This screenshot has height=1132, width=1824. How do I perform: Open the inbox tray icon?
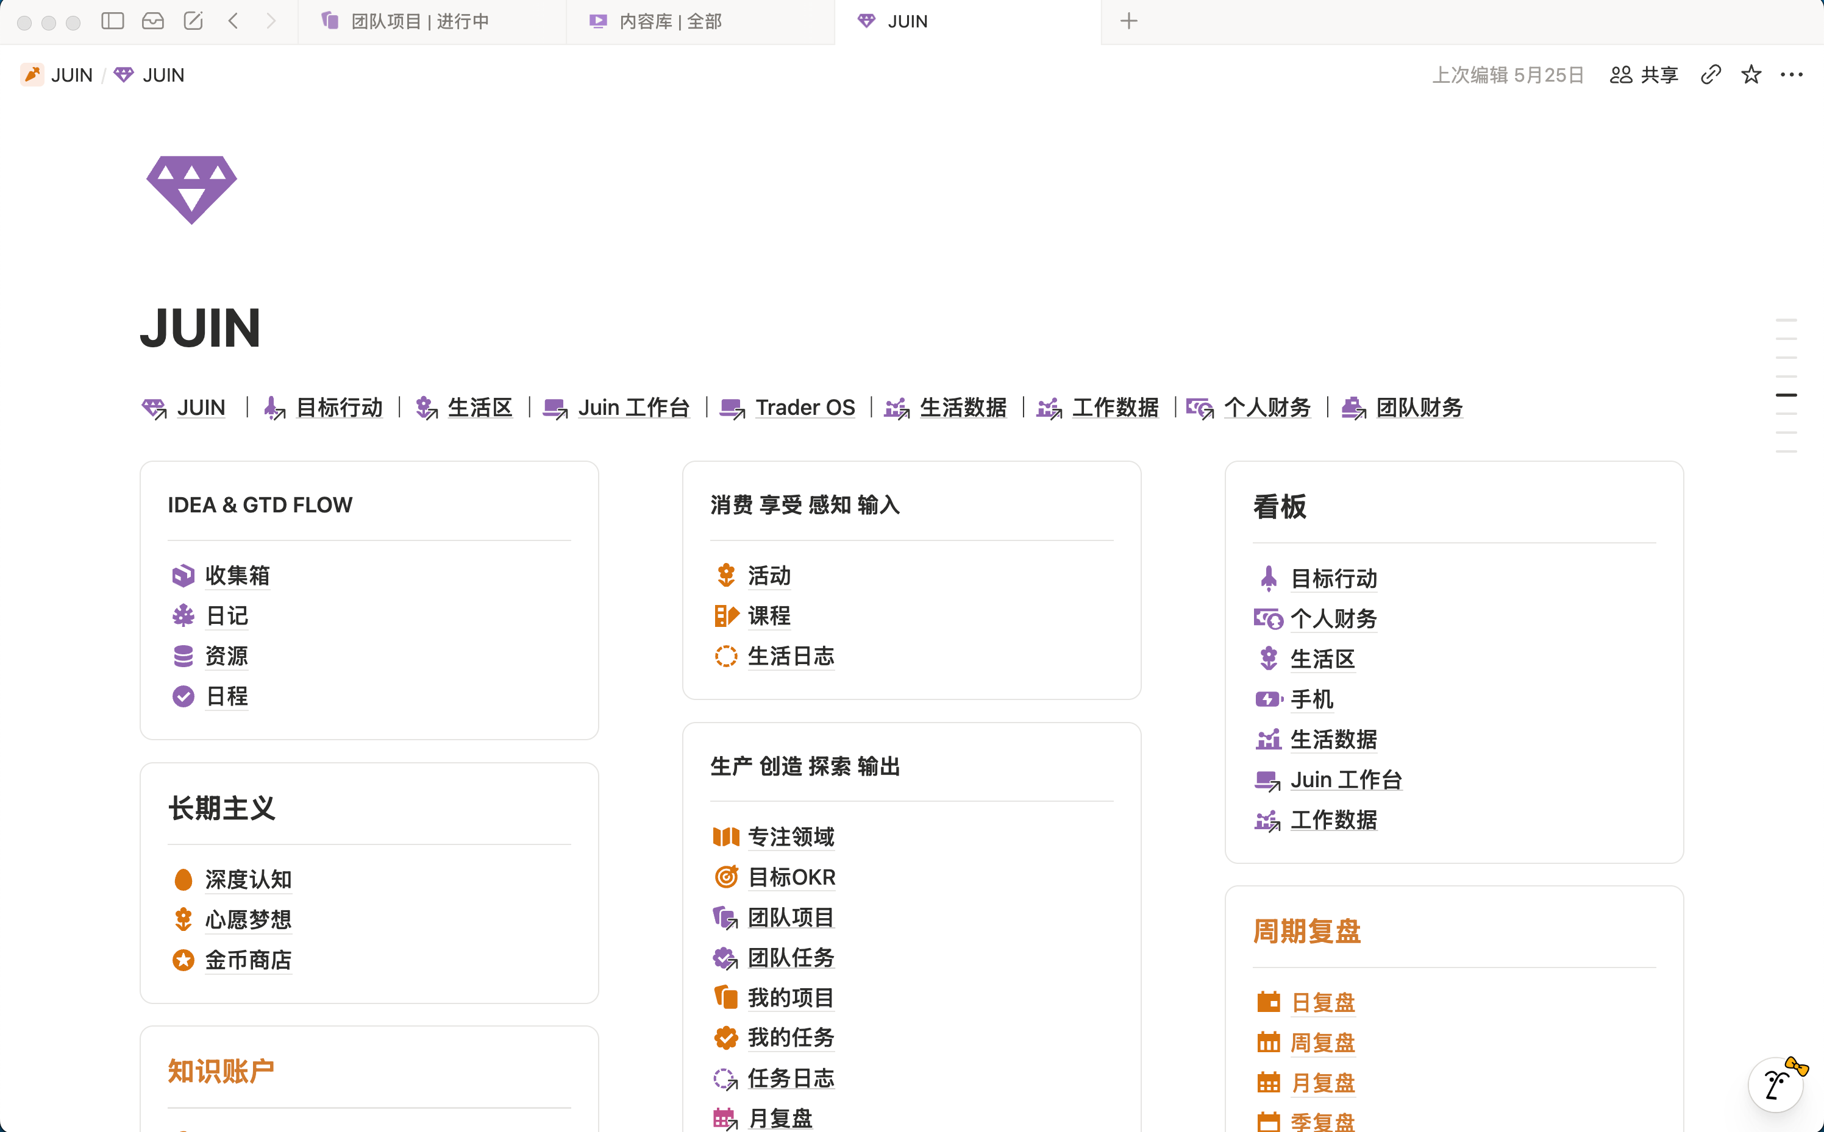coord(153,21)
